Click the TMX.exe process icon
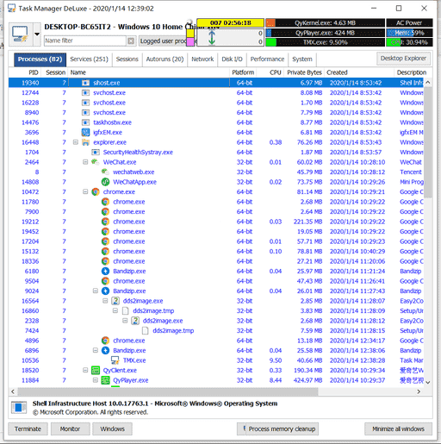Screen dimensions: 441x444 pyautogui.click(x=115, y=360)
